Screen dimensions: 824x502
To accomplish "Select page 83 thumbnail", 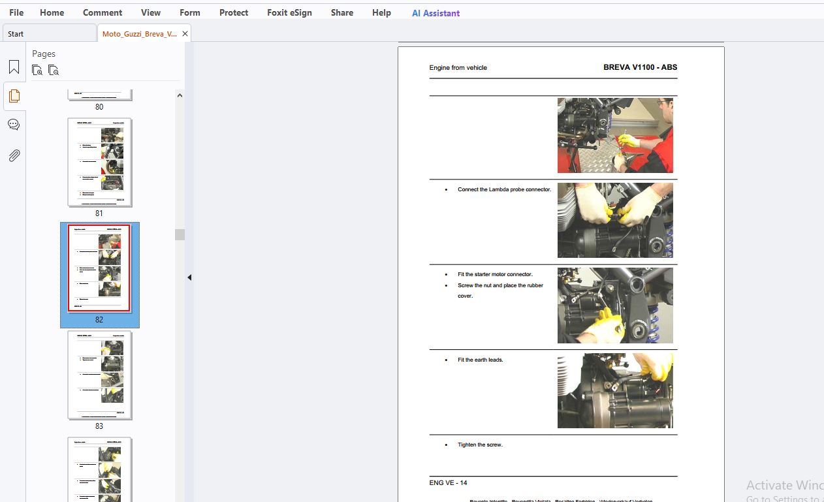I will pos(100,375).
